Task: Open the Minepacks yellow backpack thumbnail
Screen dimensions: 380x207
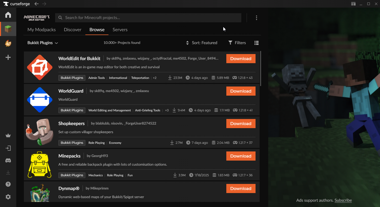Action: (40, 165)
